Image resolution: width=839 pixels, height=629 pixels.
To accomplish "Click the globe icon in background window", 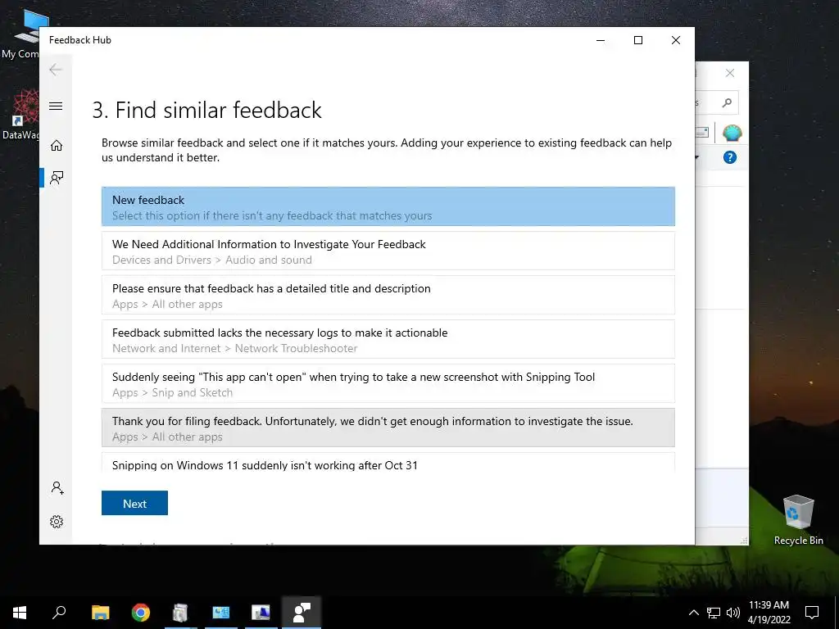I will click(x=732, y=133).
